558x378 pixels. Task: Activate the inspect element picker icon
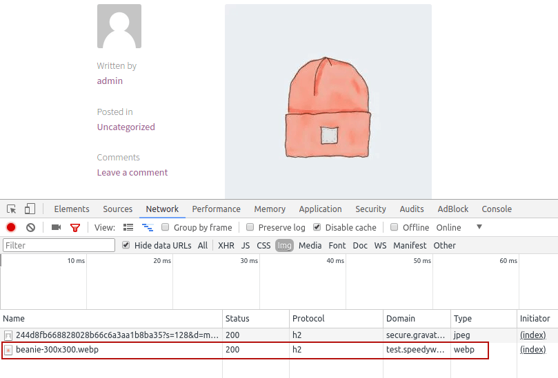tap(12, 209)
